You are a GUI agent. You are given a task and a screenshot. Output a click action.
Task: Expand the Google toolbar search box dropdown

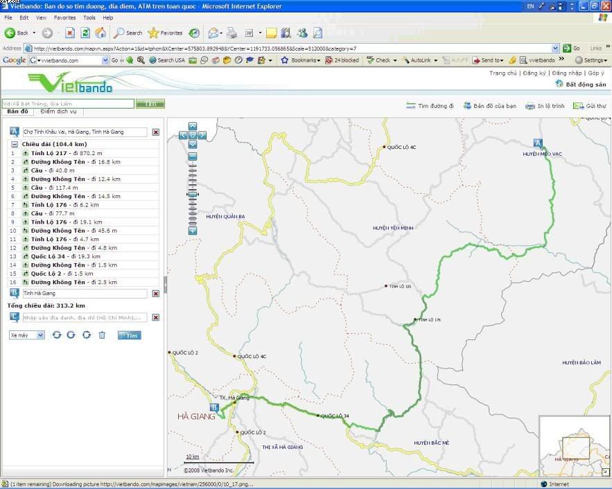click(x=105, y=60)
